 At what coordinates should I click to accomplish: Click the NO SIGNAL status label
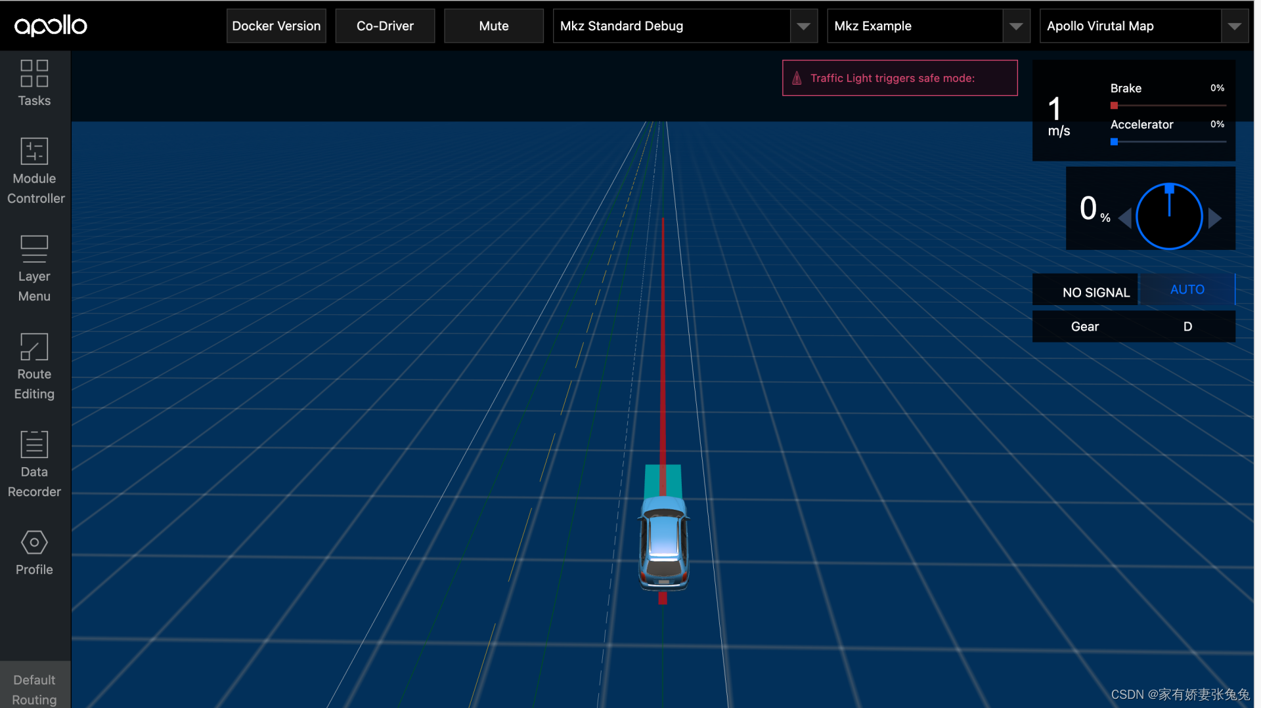[1095, 293]
